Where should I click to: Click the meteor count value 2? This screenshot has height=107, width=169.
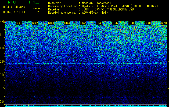point(38,12)
